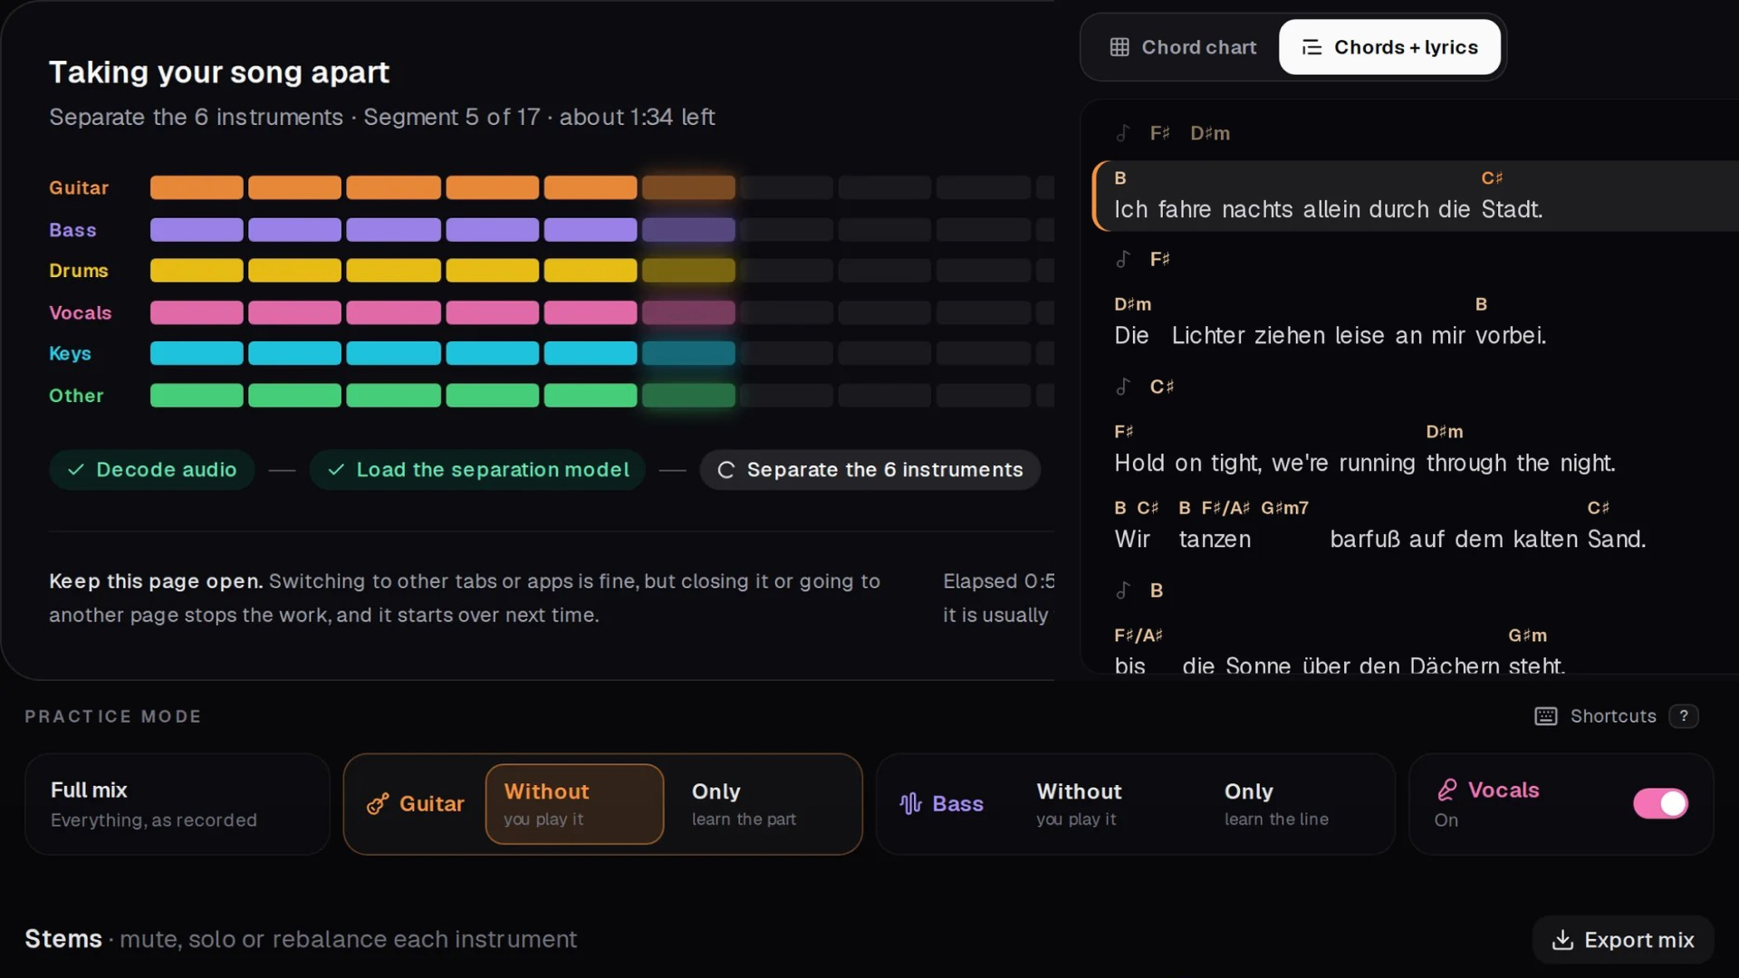Select the Chords + lyrics tab
The image size is (1739, 978).
[x=1389, y=47]
